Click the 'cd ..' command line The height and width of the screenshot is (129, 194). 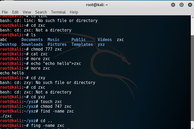(26, 121)
